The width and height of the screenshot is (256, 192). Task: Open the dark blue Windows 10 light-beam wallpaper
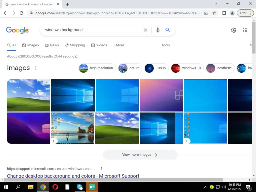(73, 95)
